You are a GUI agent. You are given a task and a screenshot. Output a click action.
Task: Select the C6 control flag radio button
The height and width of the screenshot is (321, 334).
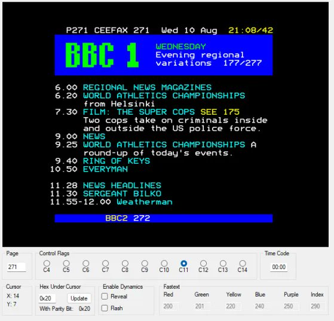point(86,264)
